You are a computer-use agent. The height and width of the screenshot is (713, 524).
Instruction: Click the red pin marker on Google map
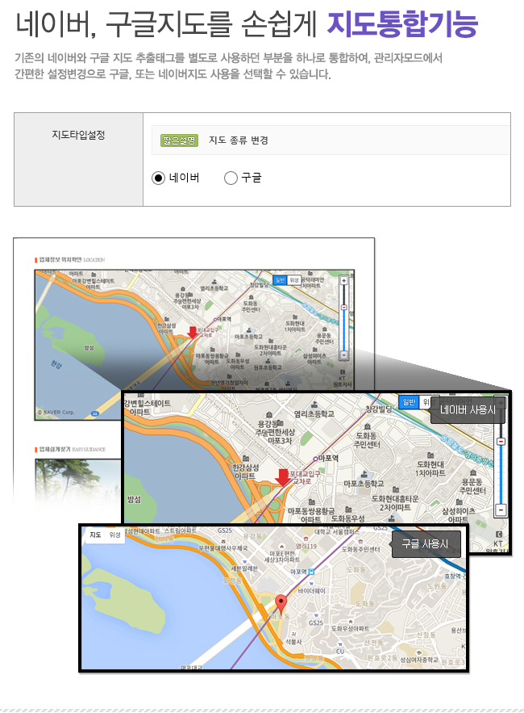point(281,604)
